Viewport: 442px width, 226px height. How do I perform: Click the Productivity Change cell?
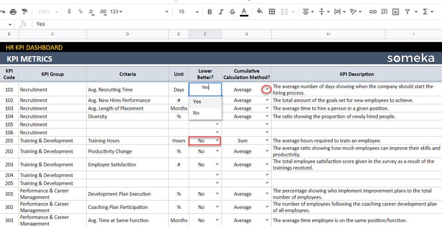[x=127, y=151]
